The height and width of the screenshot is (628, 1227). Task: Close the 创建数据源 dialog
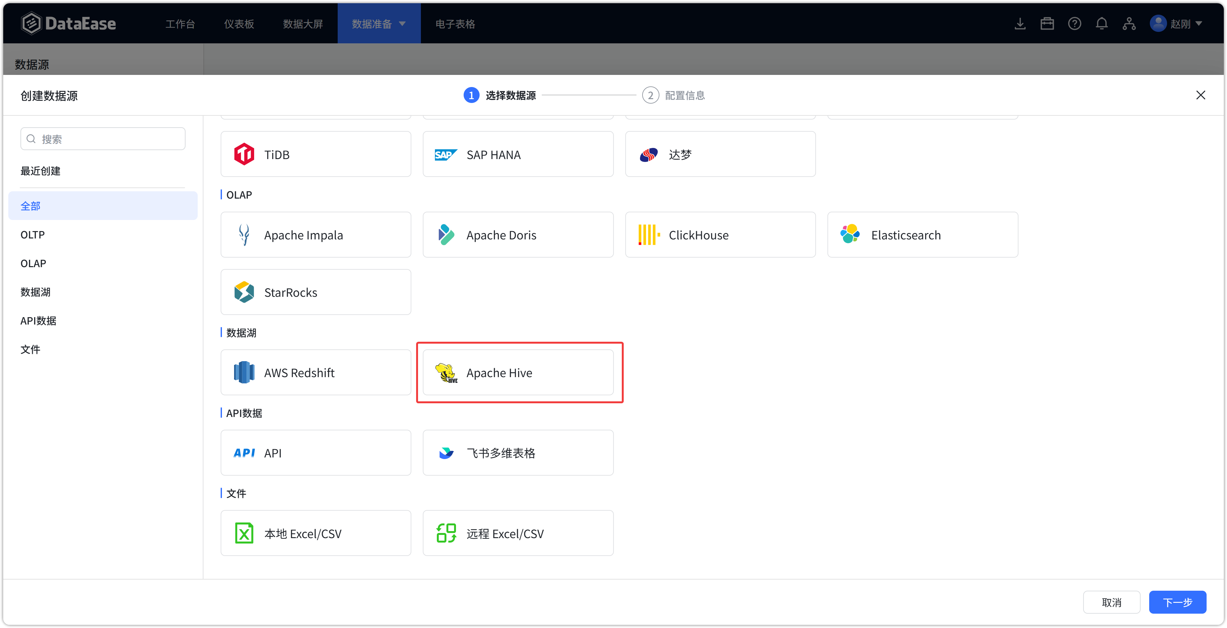tap(1200, 95)
